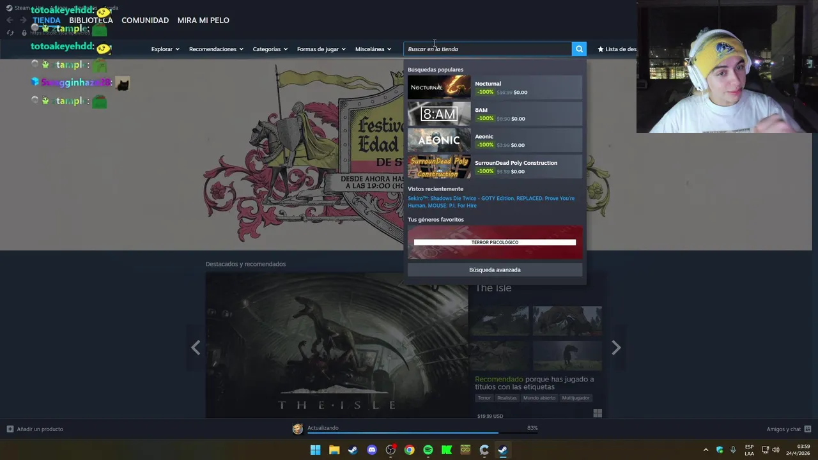Expand the Explorar dropdown
Screen dimensions: 818x460
pyautogui.click(x=165, y=49)
